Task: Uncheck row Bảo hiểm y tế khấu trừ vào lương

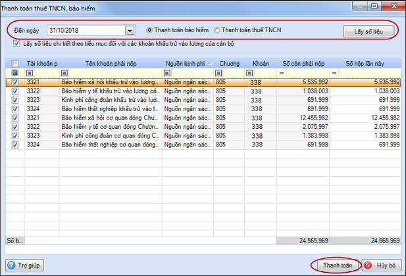Action: pos(15,91)
